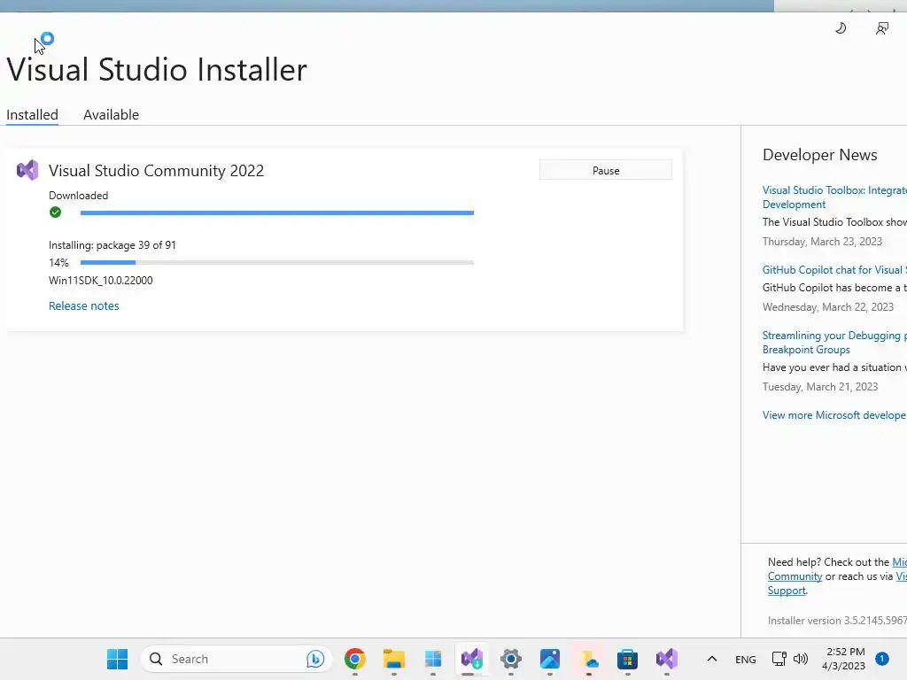Open the ENG language indicator
Screen dimensions: 907x680
coord(746,659)
